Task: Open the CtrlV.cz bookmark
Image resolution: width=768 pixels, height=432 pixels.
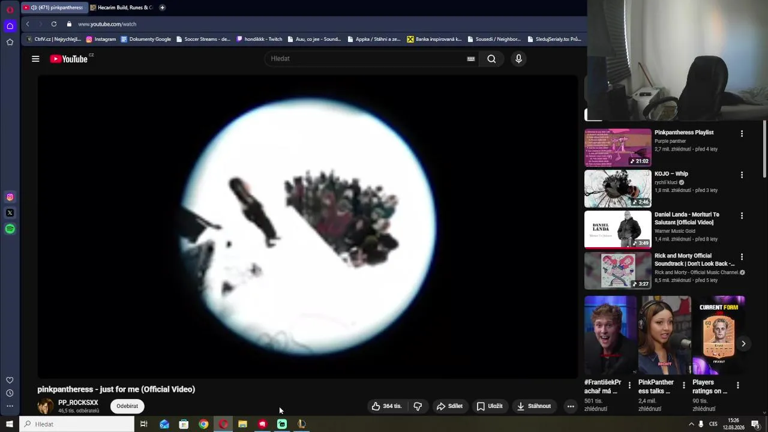Action: 53,39
